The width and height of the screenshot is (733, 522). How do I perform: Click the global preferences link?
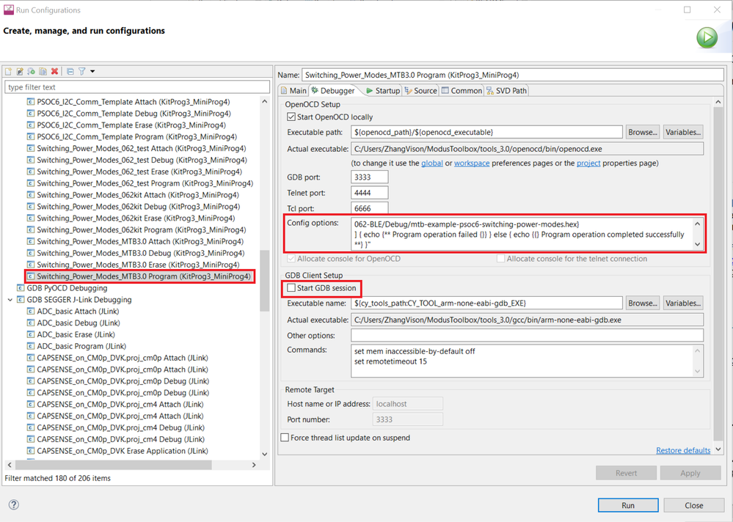(x=432, y=163)
